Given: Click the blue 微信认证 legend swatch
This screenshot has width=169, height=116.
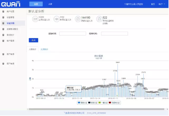Looking at the screenshot, I should (79, 103).
